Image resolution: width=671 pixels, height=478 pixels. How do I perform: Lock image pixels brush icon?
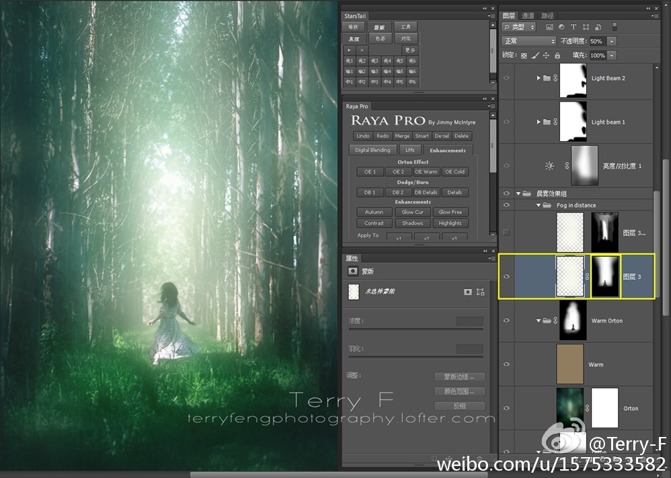(x=535, y=55)
